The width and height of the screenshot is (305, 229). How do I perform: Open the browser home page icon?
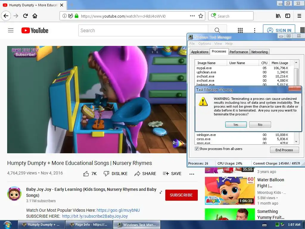(x=35, y=16)
